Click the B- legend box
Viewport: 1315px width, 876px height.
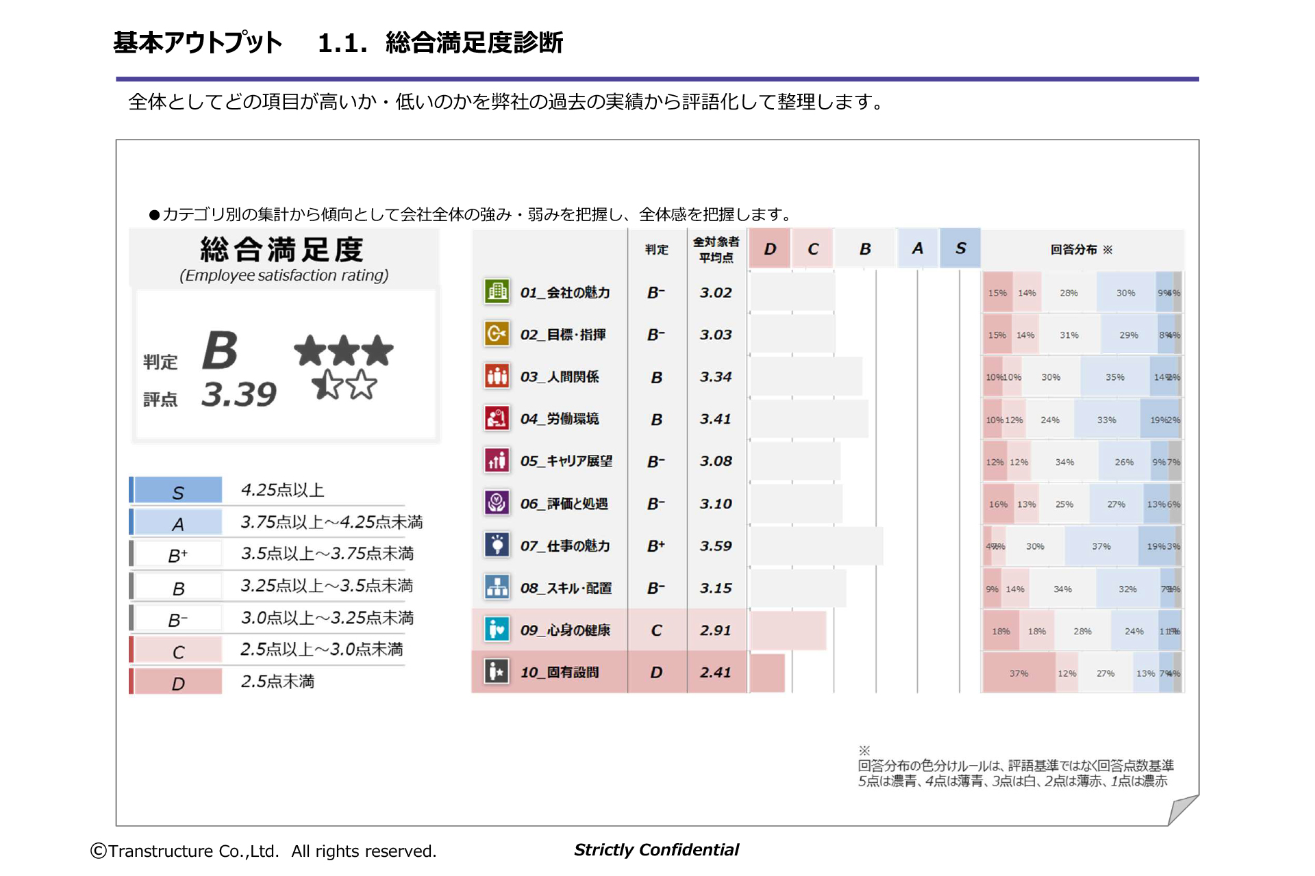pos(177,619)
